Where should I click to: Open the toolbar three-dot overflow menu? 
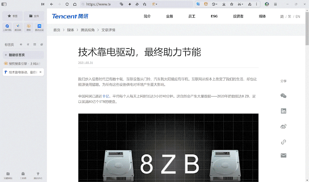pos(257,4)
